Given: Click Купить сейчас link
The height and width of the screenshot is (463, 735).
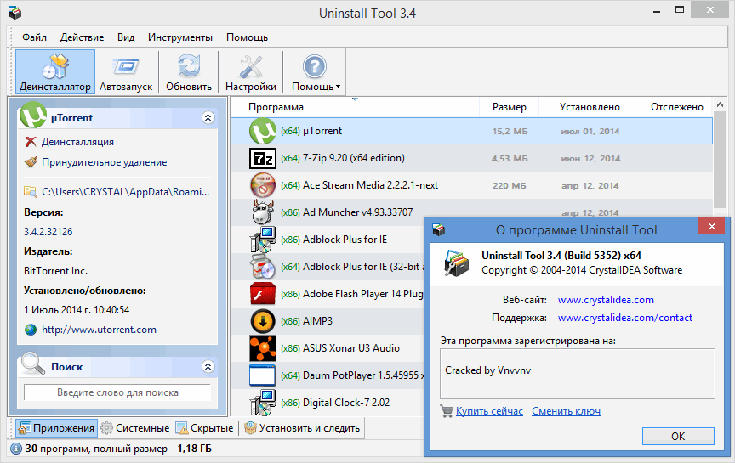Looking at the screenshot, I should coord(489,411).
